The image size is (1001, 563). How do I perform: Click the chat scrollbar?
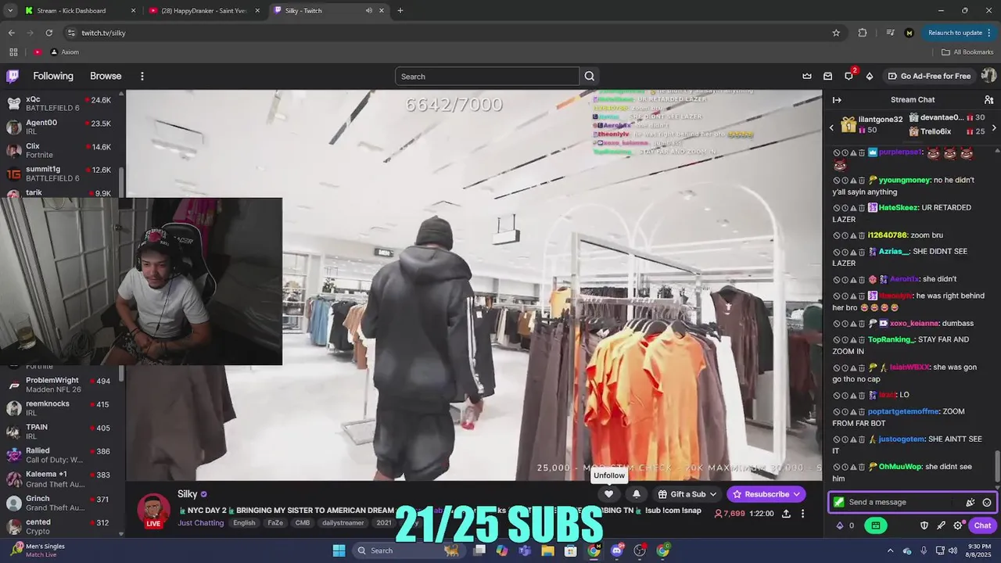[x=996, y=466]
